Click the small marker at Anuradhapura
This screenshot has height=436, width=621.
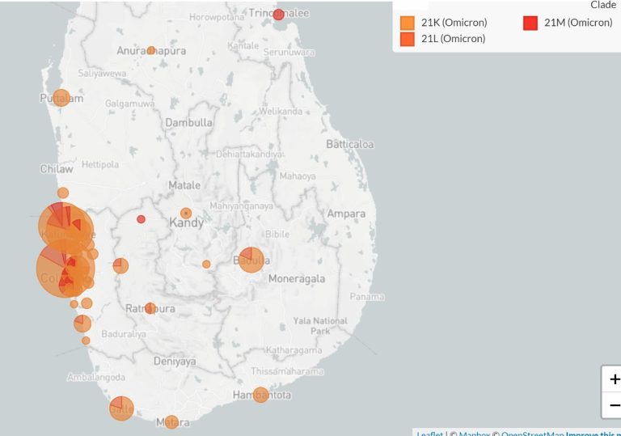point(151,50)
